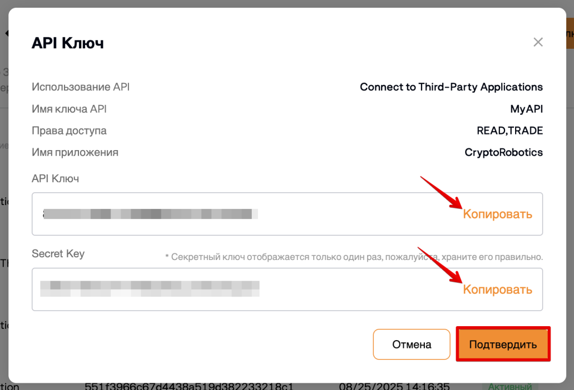This screenshot has height=390, width=574.
Task: Click the blurred Secret Key text
Action: click(x=150, y=289)
